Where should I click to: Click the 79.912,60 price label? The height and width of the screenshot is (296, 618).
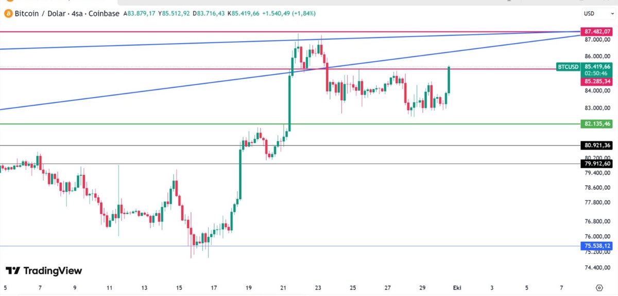[x=597, y=163]
